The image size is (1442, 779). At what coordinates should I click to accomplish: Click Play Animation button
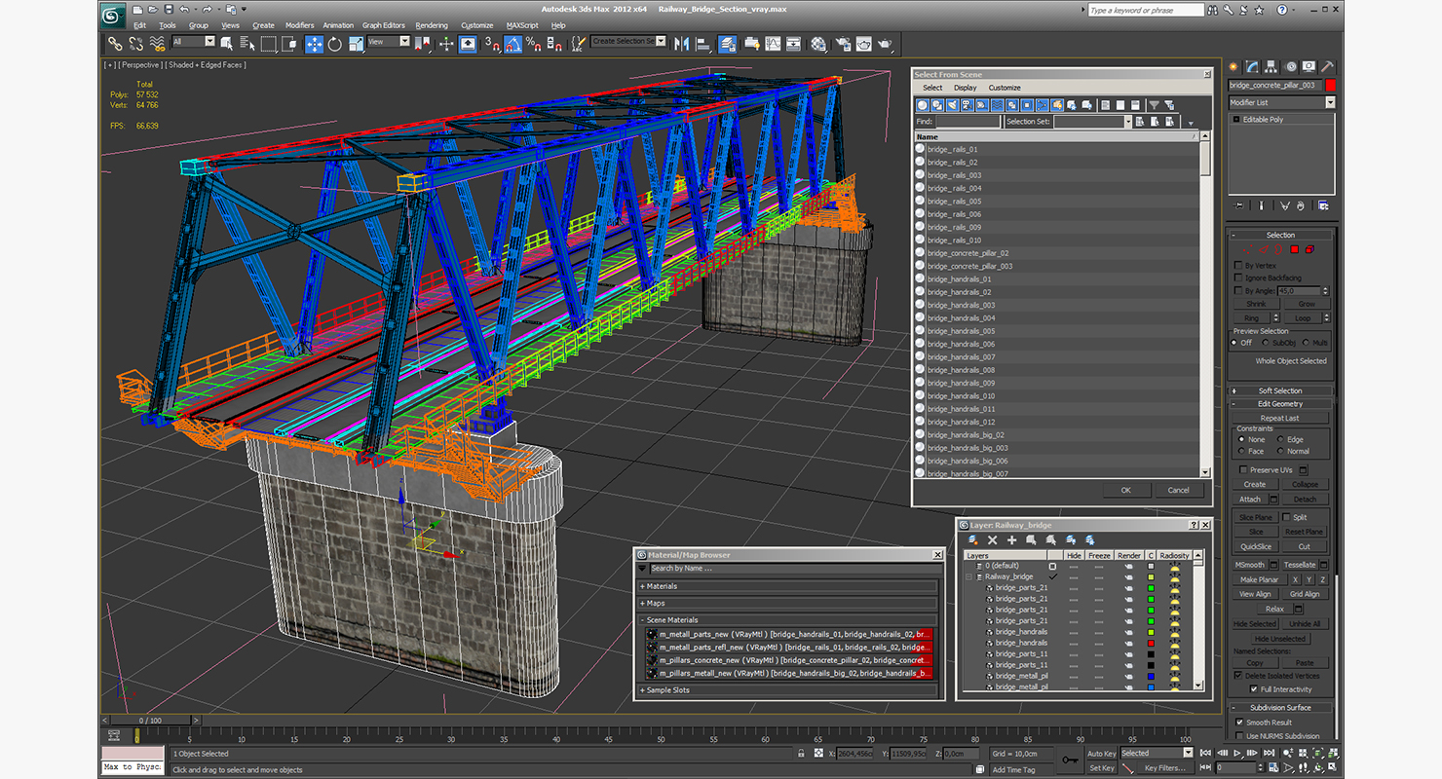(1237, 753)
